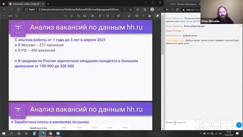Go back in the otus.ru window
This screenshot has width=243, height=137.
click(x=167, y=10)
